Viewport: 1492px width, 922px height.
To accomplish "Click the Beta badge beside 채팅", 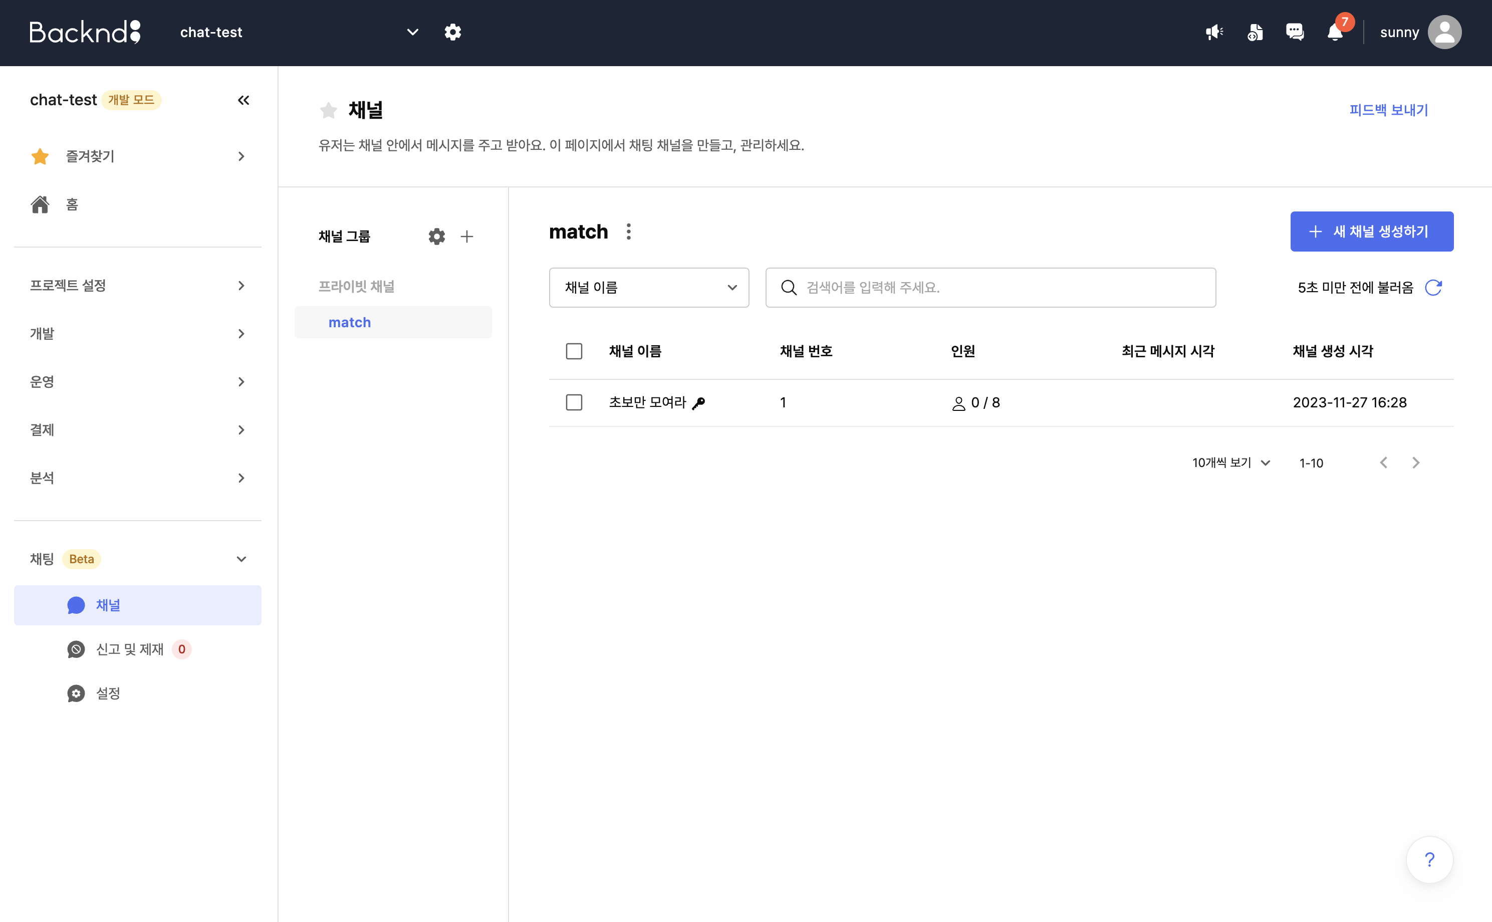I will [82, 559].
